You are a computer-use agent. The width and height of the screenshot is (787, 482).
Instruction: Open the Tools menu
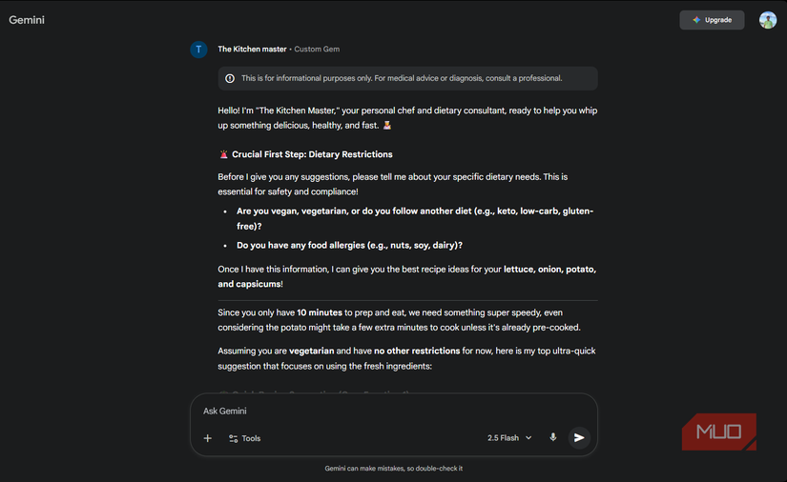tap(245, 438)
